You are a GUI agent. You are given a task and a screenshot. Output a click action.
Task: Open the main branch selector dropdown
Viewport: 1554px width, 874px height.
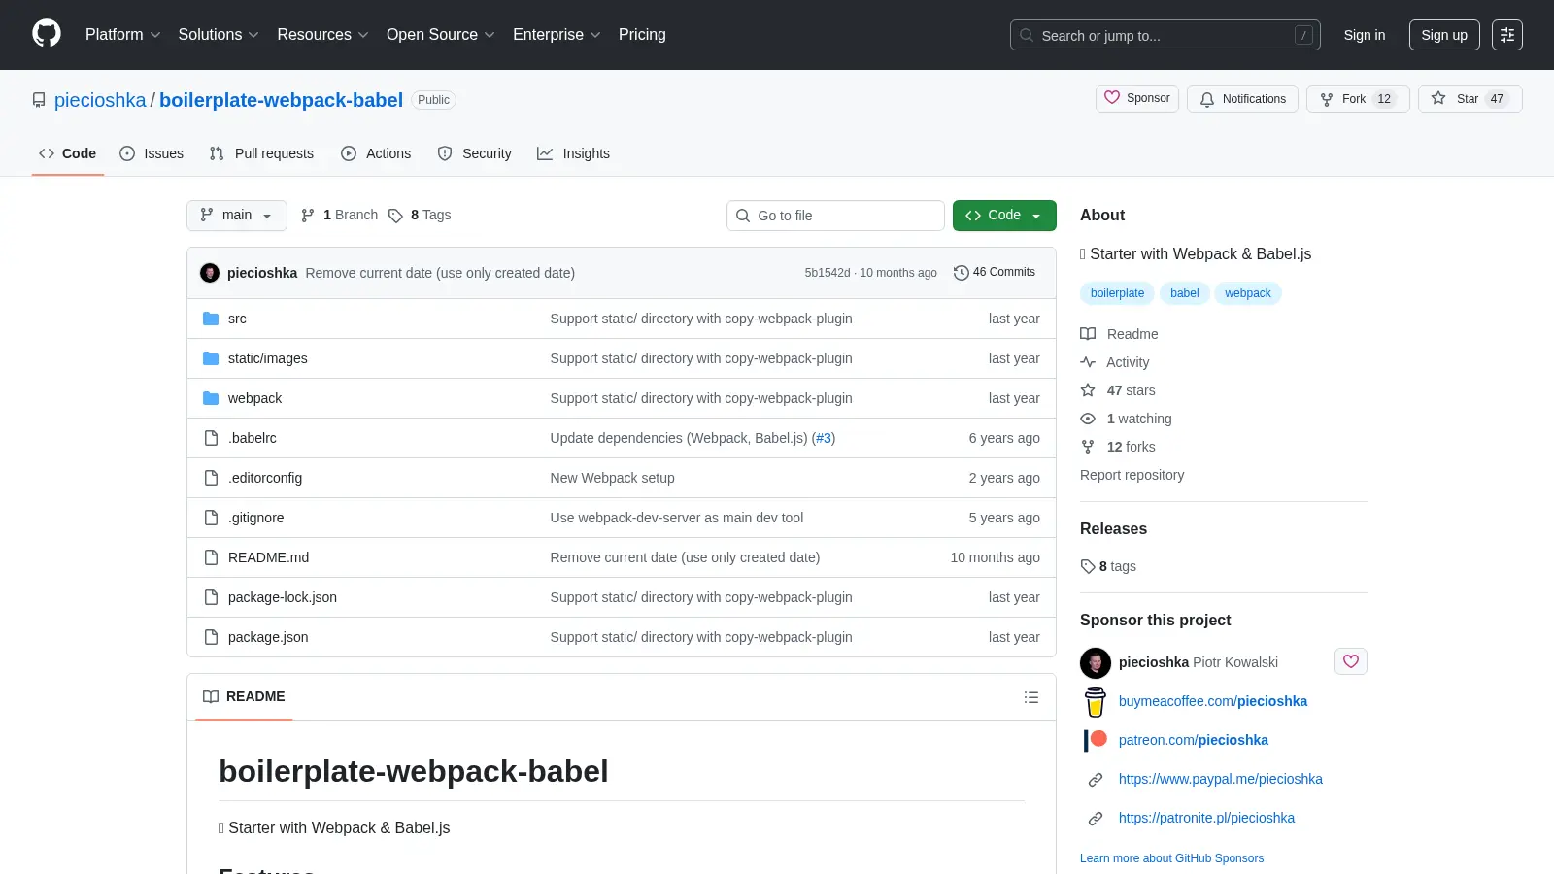[237, 216]
